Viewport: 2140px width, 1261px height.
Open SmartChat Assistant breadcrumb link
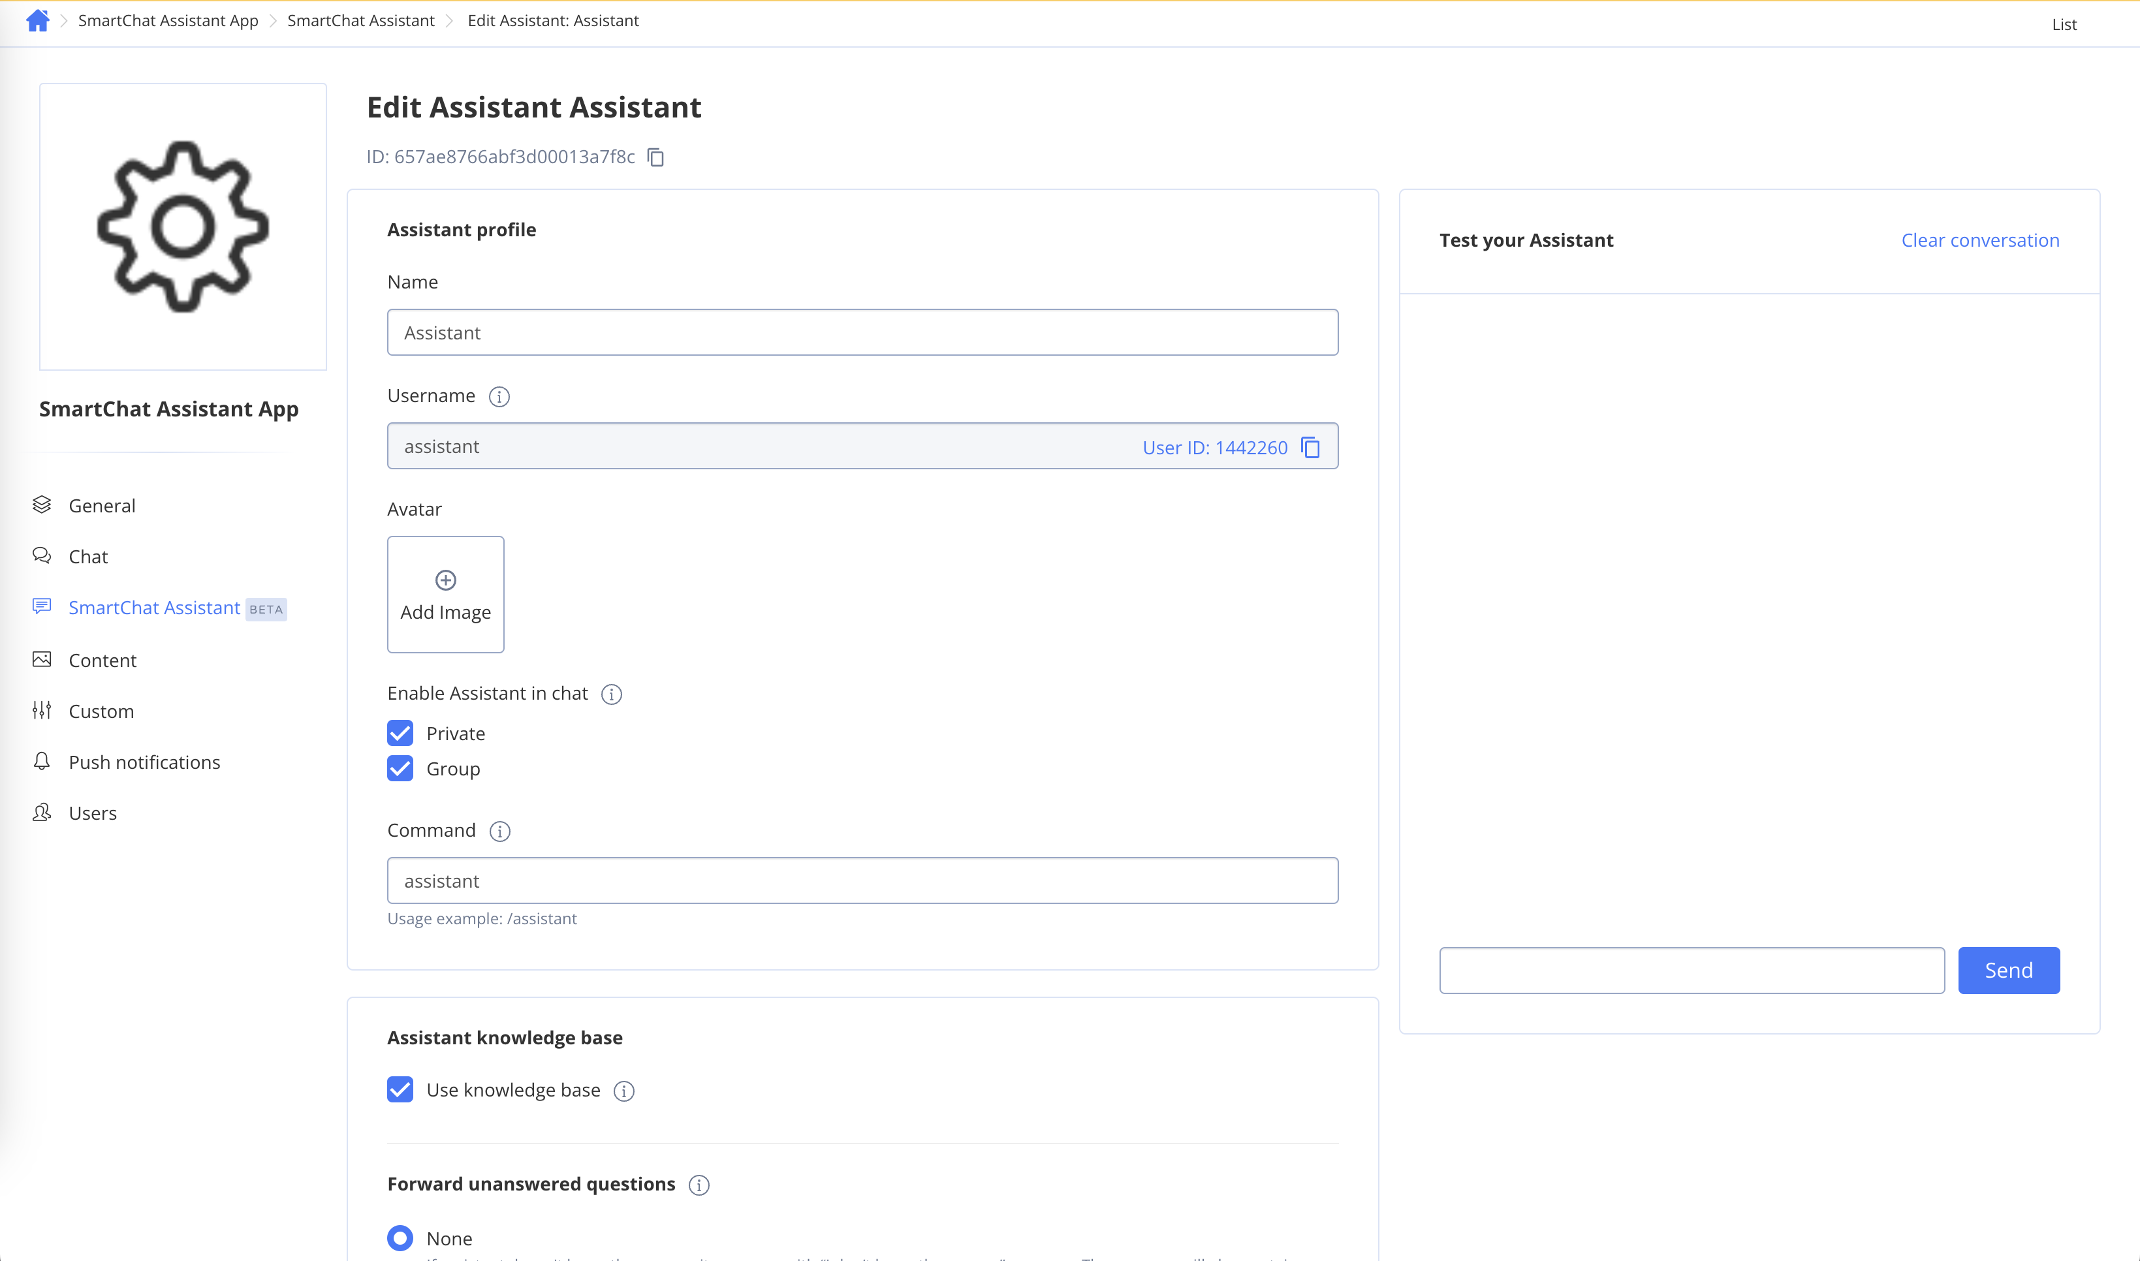360,20
